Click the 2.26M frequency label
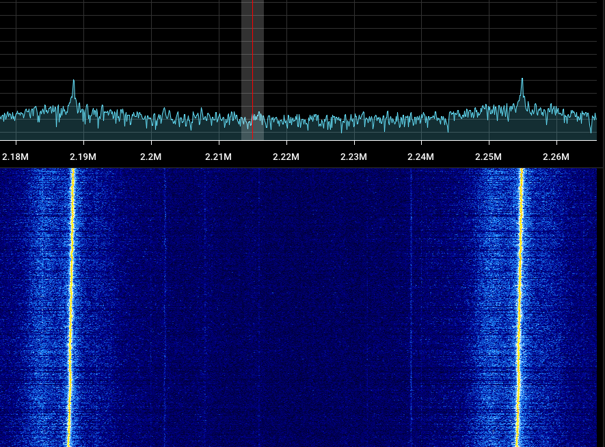This screenshot has width=605, height=447. (556, 157)
